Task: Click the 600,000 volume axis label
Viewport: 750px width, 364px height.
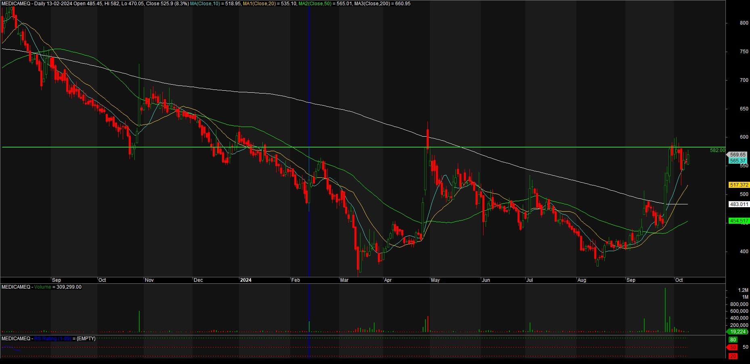Action: pos(739,311)
